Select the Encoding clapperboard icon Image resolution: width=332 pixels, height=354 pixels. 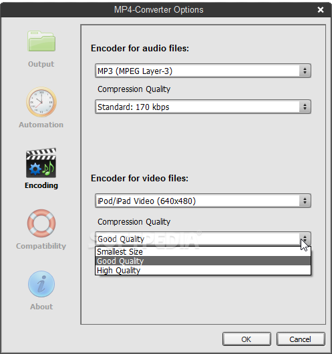(41, 163)
